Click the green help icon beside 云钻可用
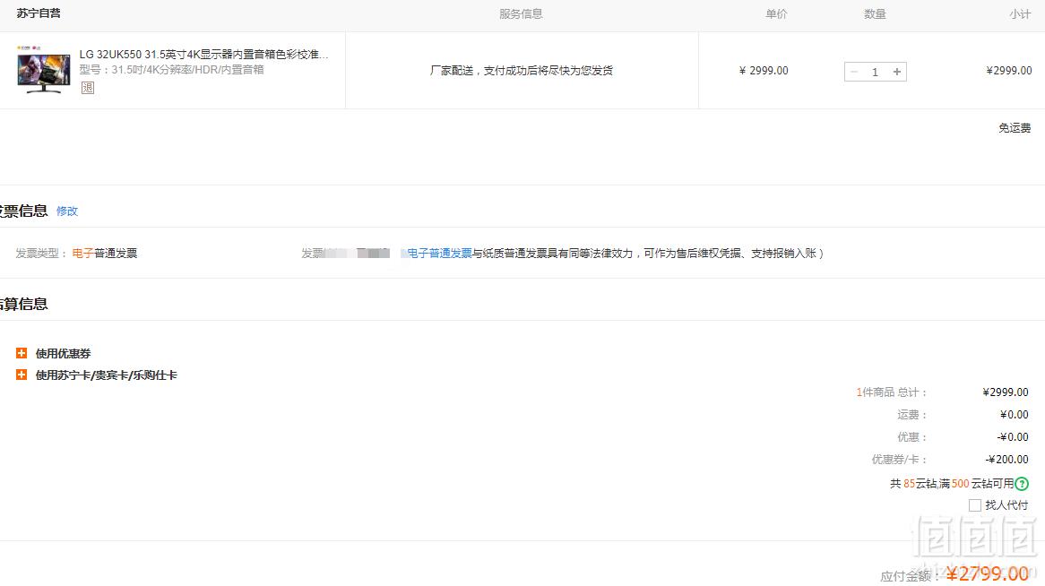1045x586 pixels. point(1022,484)
